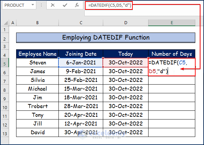The height and width of the screenshot is (145, 204).
Task: Open Insert Function via the fx icon
Action: 77,5
